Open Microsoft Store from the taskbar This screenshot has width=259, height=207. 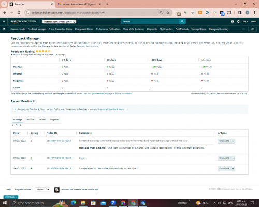click(93, 203)
